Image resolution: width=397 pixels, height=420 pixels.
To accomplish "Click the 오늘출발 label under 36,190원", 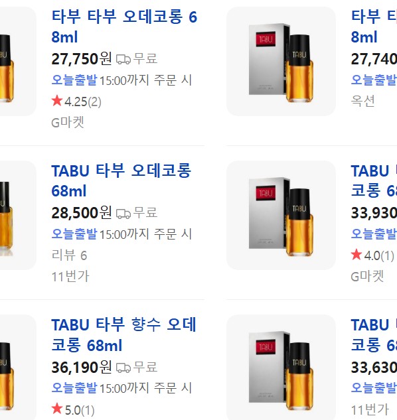I will tap(74, 388).
